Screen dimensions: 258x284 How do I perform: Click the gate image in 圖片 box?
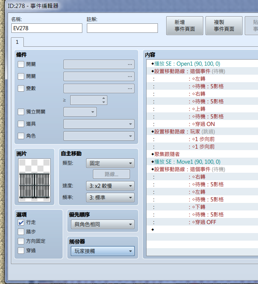point(34,180)
